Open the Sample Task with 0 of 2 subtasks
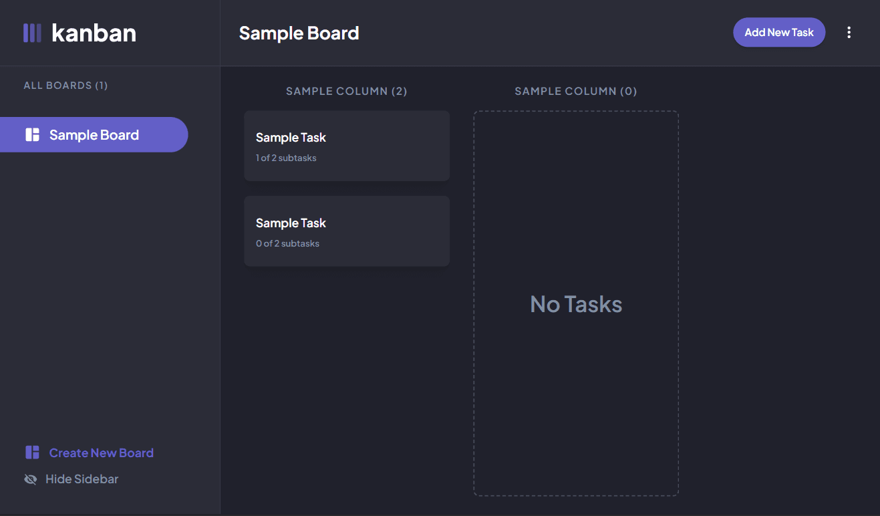Image resolution: width=880 pixels, height=516 pixels. pos(347,231)
